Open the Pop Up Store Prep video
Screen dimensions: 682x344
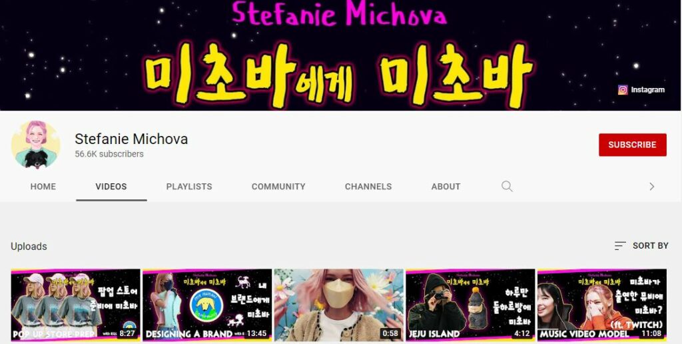[76, 305]
